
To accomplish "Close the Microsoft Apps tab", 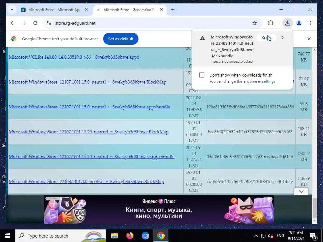I will (86, 10).
